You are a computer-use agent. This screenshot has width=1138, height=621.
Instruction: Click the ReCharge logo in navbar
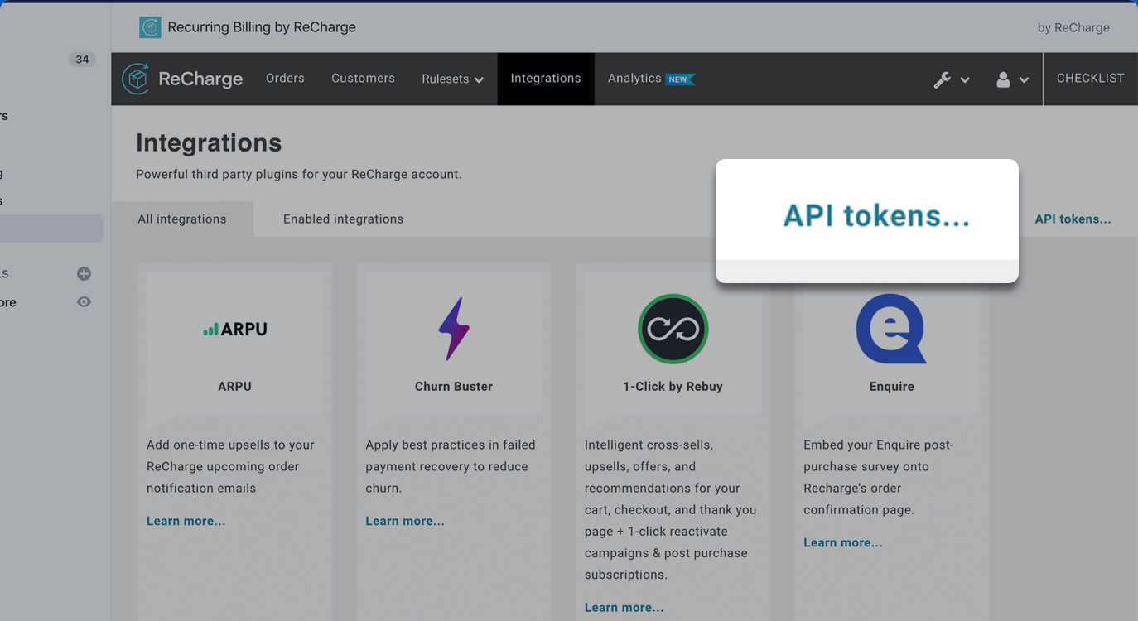(x=183, y=79)
